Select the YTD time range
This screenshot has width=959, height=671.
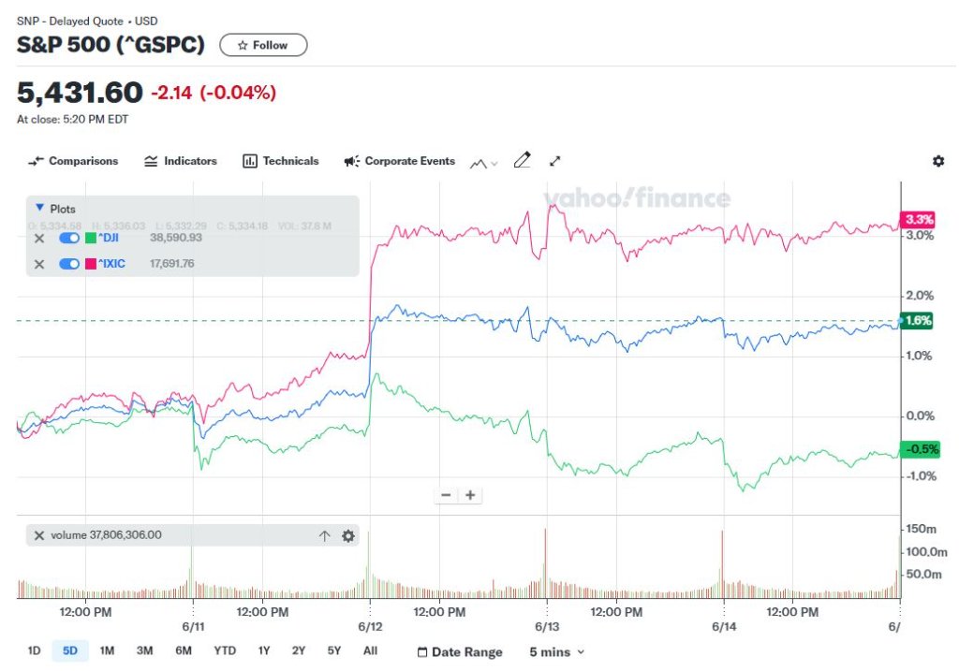click(225, 650)
